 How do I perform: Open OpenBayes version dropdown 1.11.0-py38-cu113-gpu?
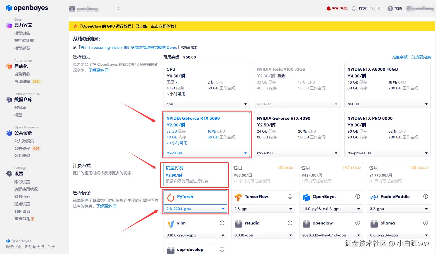[x=331, y=209]
